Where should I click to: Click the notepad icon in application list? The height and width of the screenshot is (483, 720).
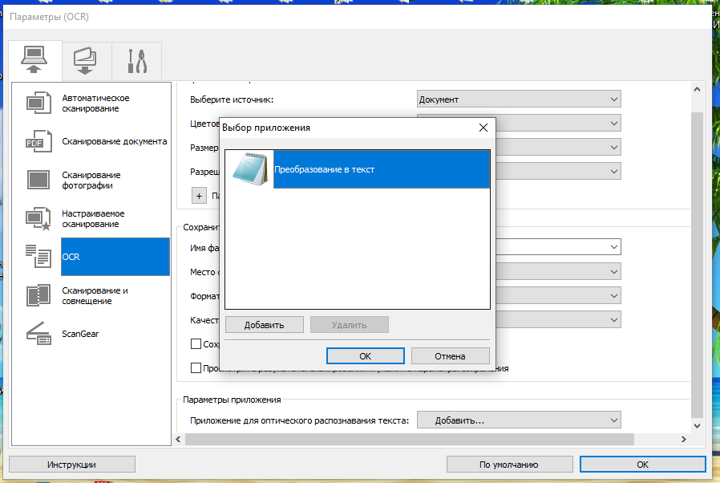click(x=250, y=169)
